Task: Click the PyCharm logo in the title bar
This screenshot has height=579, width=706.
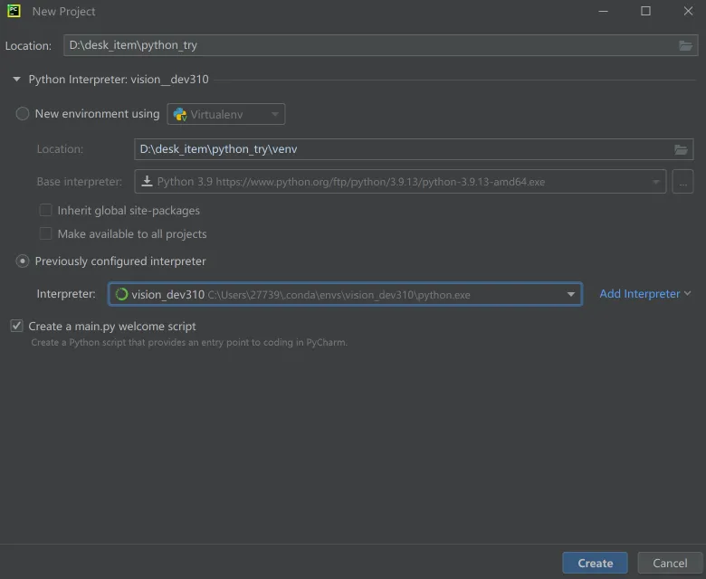Action: tap(14, 11)
